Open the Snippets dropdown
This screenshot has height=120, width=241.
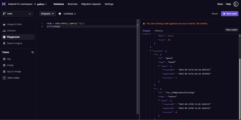click(48, 14)
